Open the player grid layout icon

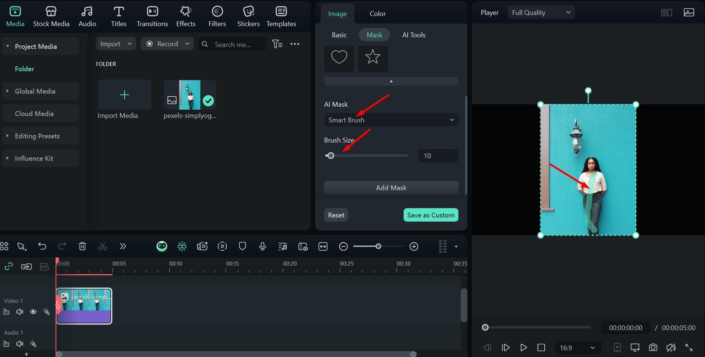point(666,13)
